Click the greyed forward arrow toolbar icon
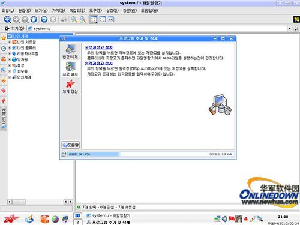300x225 pixels. click(16, 19)
